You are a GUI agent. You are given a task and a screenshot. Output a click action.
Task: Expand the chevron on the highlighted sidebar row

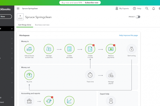[x=12, y=29]
